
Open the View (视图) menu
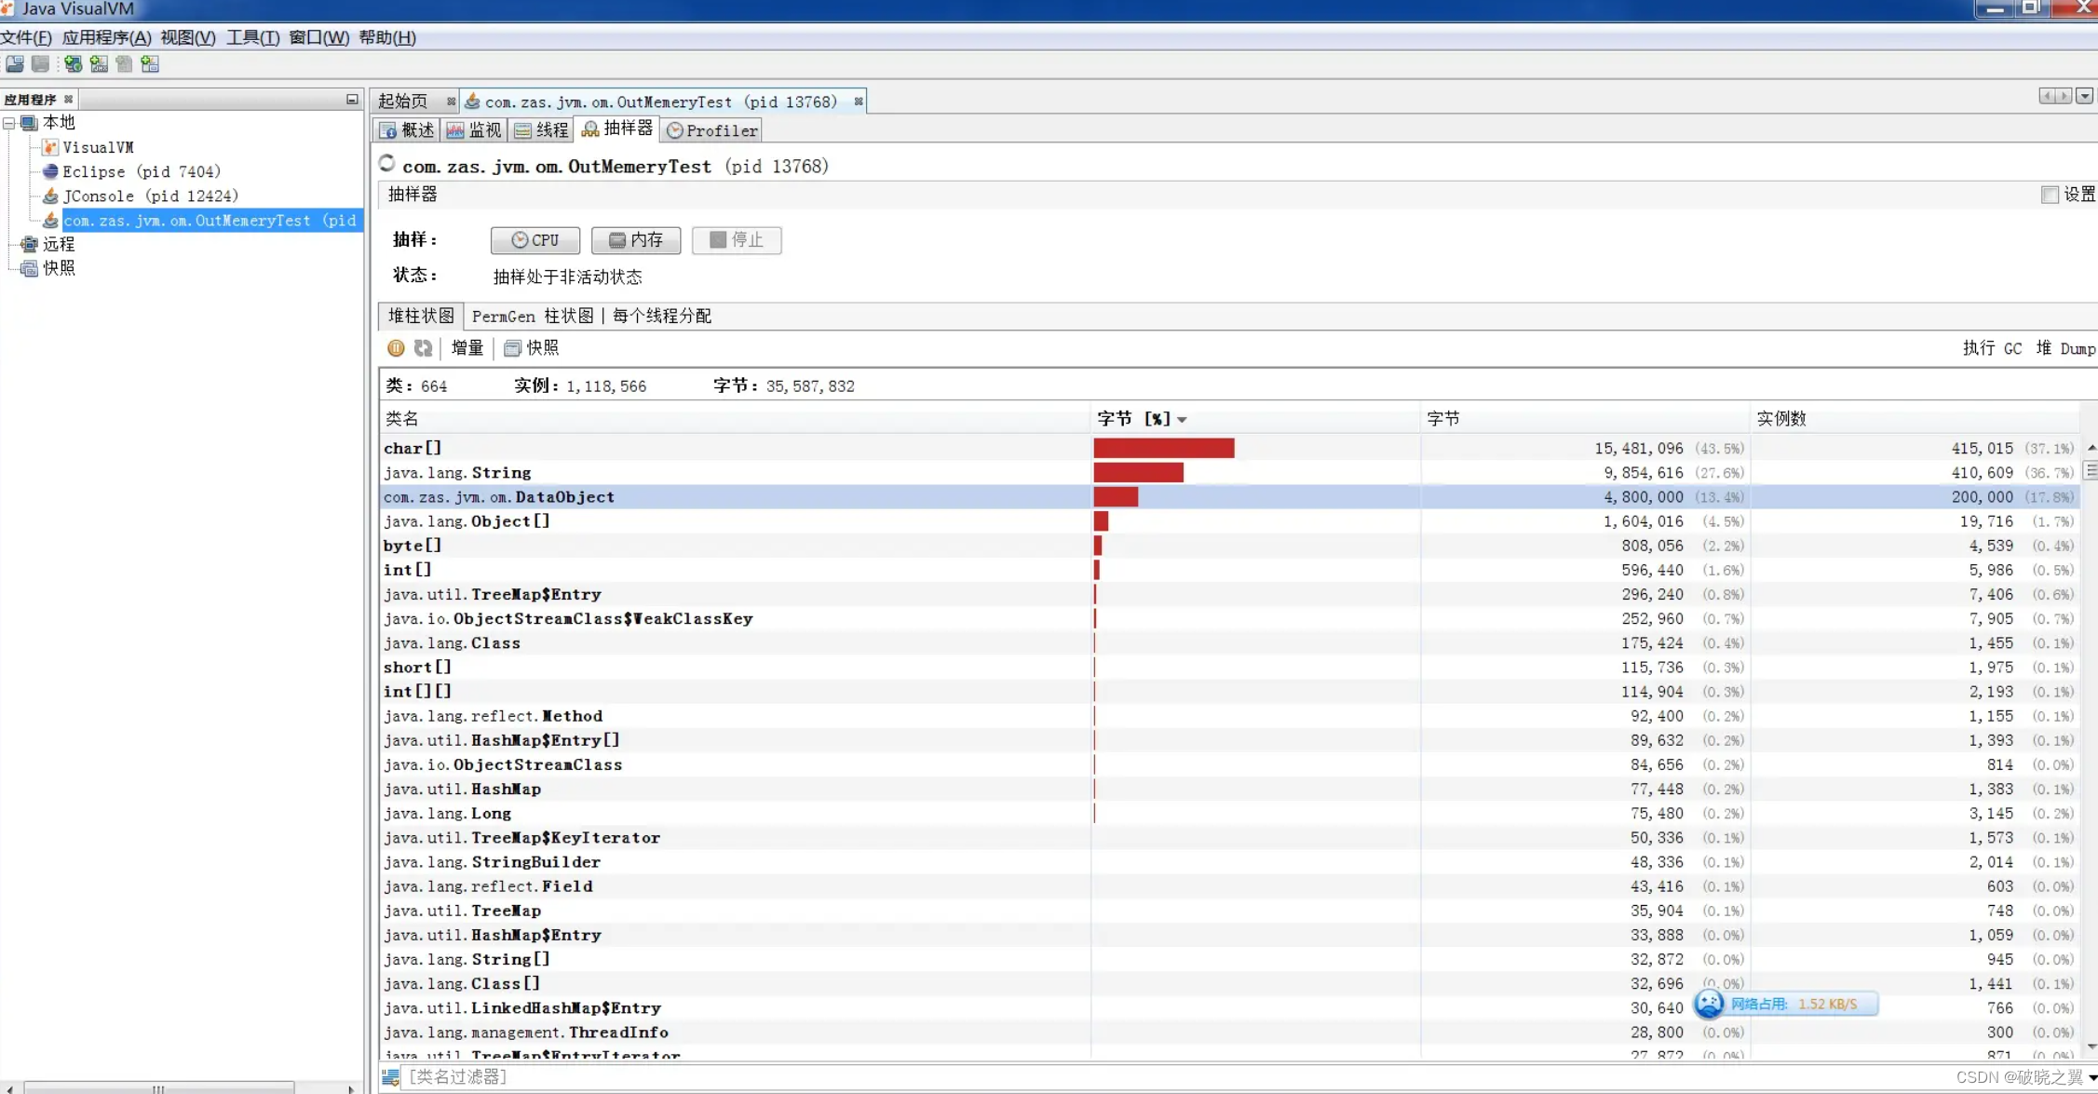(x=187, y=37)
